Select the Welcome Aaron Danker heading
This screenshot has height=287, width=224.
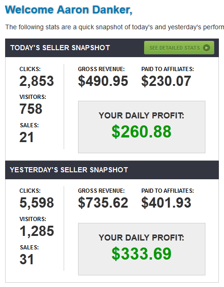(x=68, y=10)
